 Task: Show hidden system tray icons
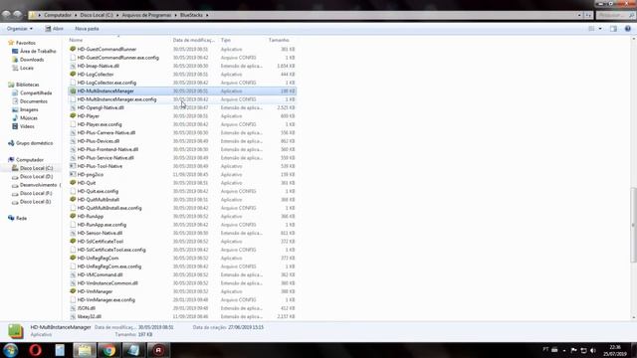pos(564,350)
